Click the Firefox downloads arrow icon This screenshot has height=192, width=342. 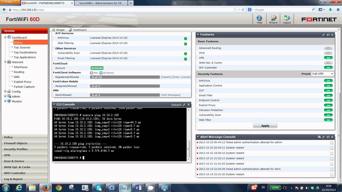[x=331, y=10]
